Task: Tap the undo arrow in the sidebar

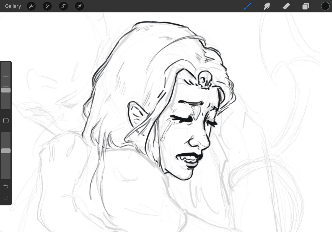Action: pyautogui.click(x=6, y=186)
